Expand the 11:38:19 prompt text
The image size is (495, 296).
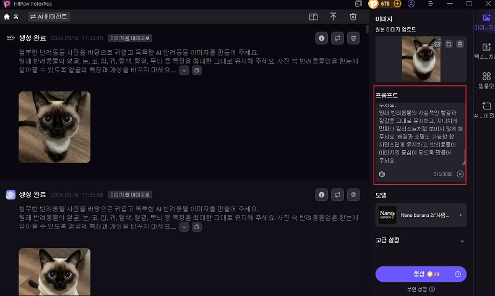point(184,70)
